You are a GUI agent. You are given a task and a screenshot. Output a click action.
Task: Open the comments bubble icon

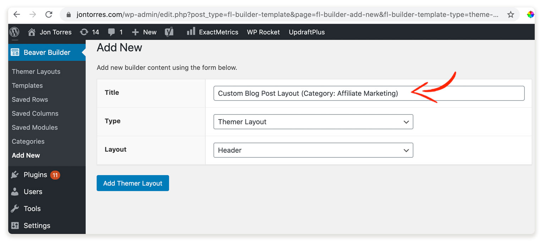[111, 32]
